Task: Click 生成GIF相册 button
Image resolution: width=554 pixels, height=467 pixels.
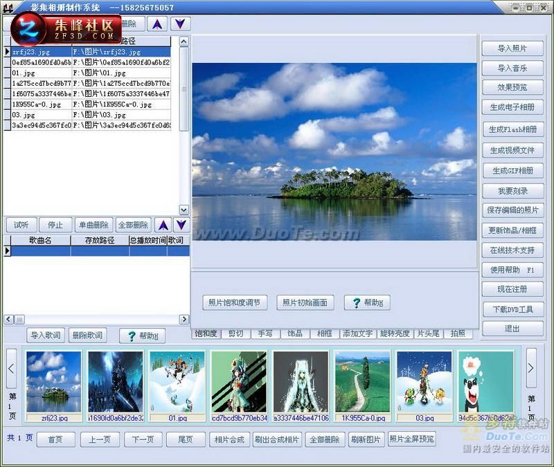Action: 512,171
